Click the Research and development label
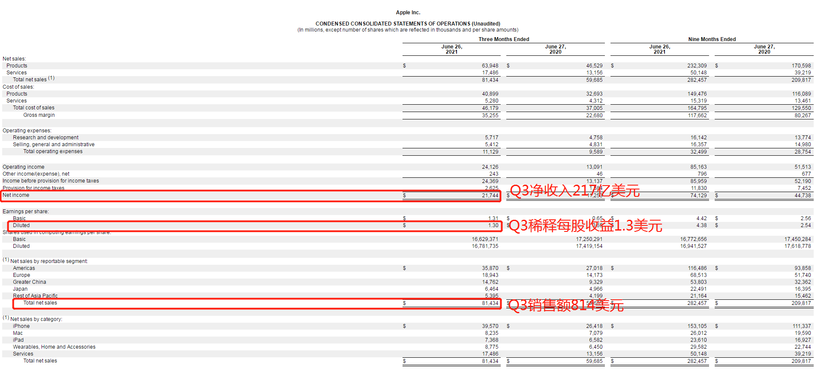This screenshot has width=815, height=369. pyautogui.click(x=46, y=138)
